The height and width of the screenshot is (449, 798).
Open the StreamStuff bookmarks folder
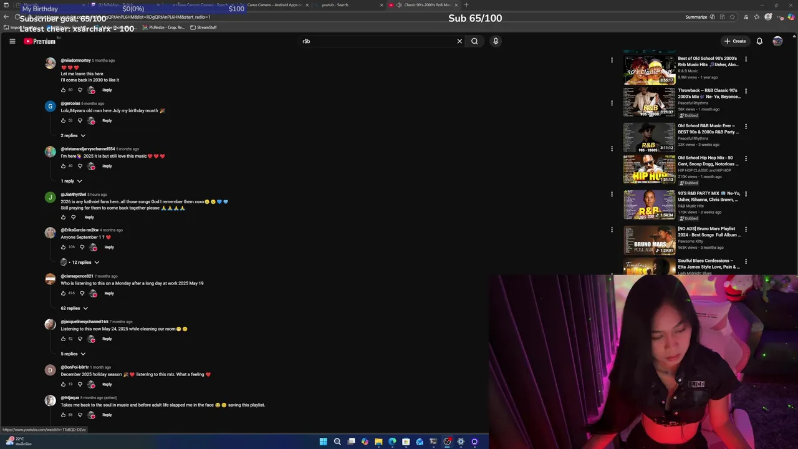203,27
